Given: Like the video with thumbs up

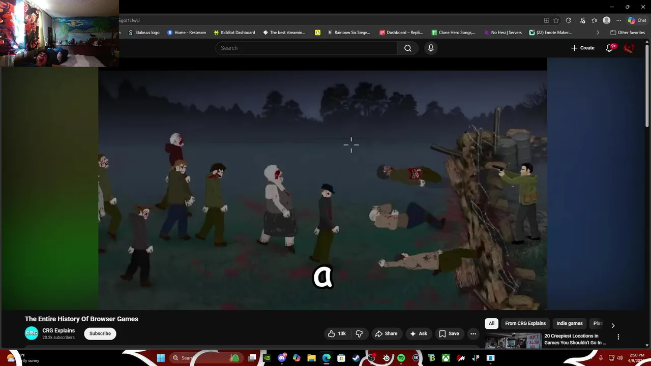Looking at the screenshot, I should pyautogui.click(x=337, y=333).
